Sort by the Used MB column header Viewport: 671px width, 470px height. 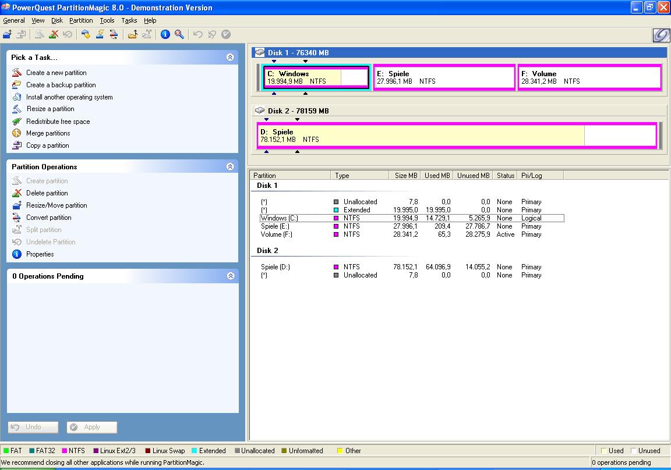436,176
